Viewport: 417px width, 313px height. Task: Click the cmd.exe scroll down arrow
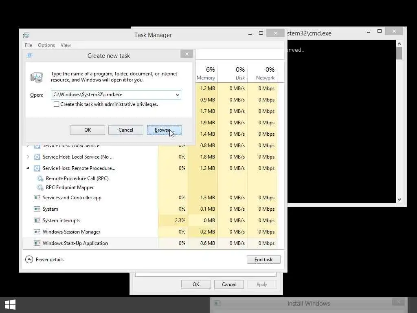[399, 200]
